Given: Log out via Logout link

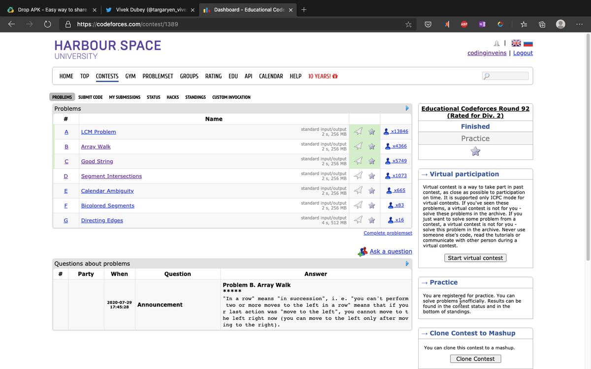Looking at the screenshot, I should 523,53.
